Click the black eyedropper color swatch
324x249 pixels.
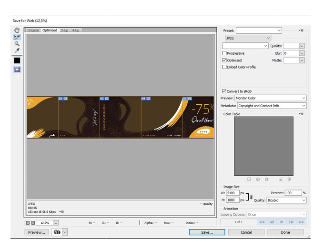tap(17, 60)
